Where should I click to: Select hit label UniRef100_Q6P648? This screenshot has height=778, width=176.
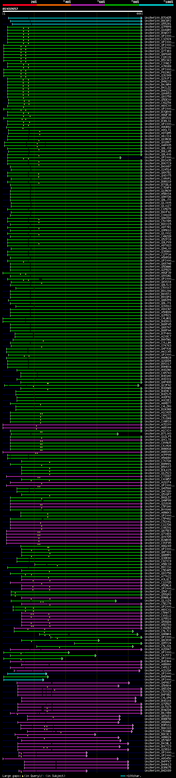tap(158, 54)
